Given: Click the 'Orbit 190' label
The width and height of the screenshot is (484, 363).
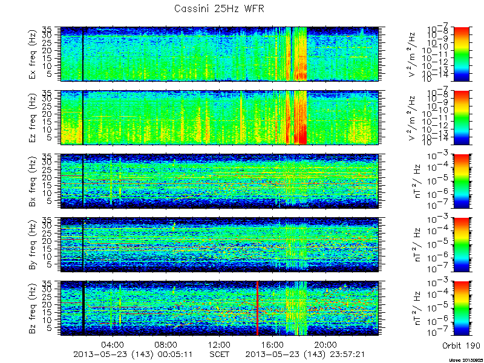Looking at the screenshot, I should 461,345.
